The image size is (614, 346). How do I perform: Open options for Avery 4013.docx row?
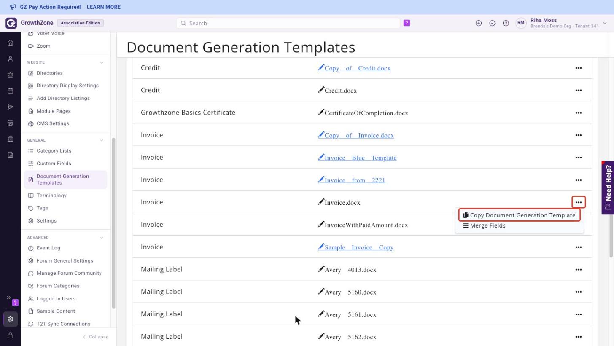coord(579,269)
